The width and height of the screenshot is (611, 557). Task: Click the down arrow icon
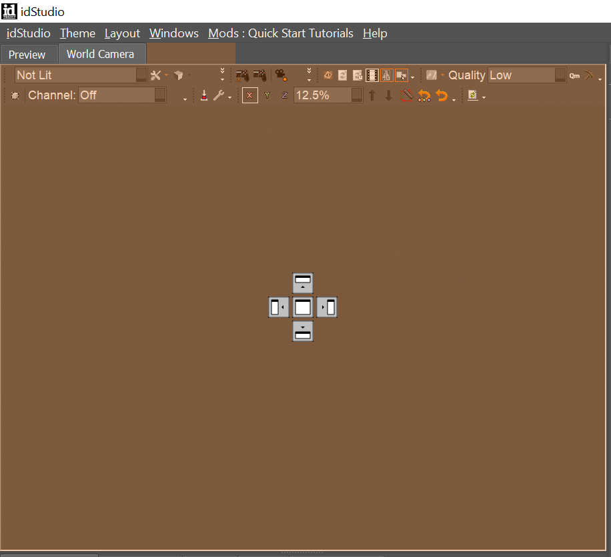point(388,95)
